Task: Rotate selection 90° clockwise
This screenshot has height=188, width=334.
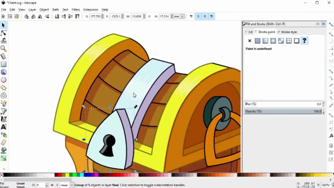Action: [33, 16]
